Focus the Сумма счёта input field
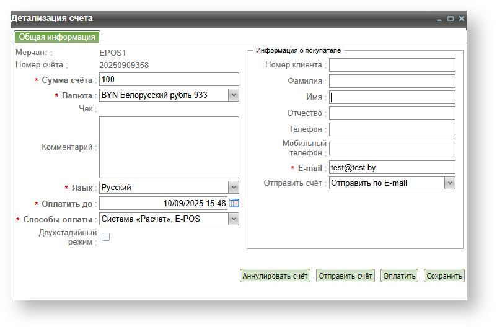Screen dimensions: 497x330 coord(169,79)
